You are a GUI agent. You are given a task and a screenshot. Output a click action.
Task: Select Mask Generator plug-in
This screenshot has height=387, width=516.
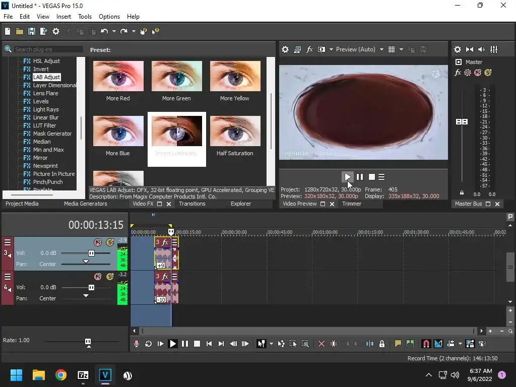(52, 134)
